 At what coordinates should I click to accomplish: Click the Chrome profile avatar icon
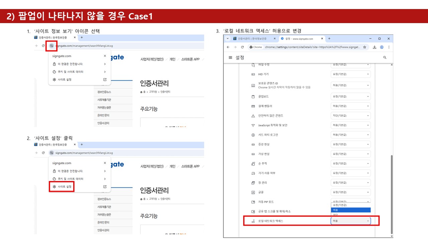click(382, 47)
